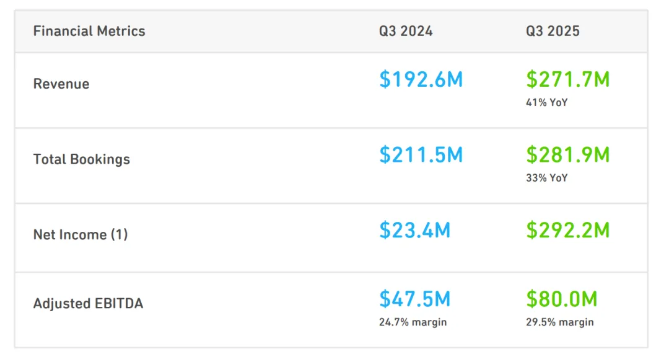Click the Adjusted EBITDA row label

click(x=88, y=304)
